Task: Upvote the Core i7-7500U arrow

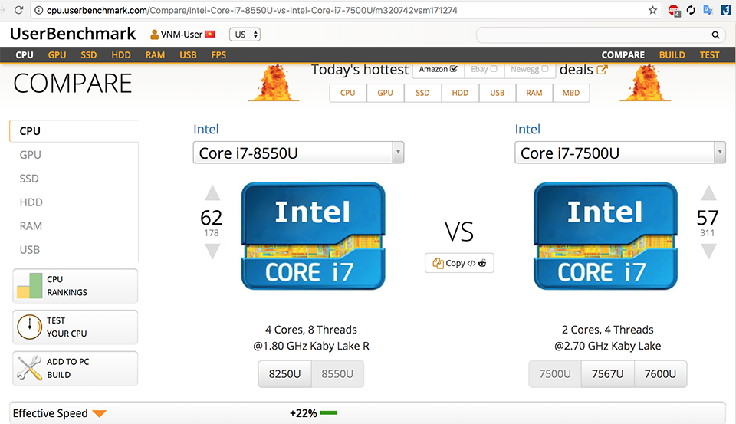Action: tap(708, 193)
